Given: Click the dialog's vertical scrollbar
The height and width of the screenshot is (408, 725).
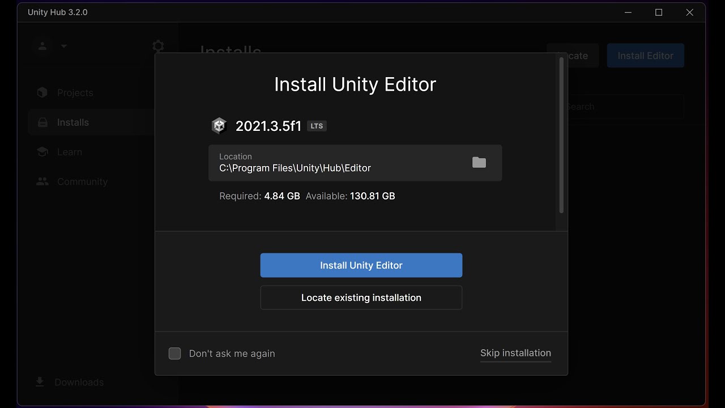Looking at the screenshot, I should point(561,136).
